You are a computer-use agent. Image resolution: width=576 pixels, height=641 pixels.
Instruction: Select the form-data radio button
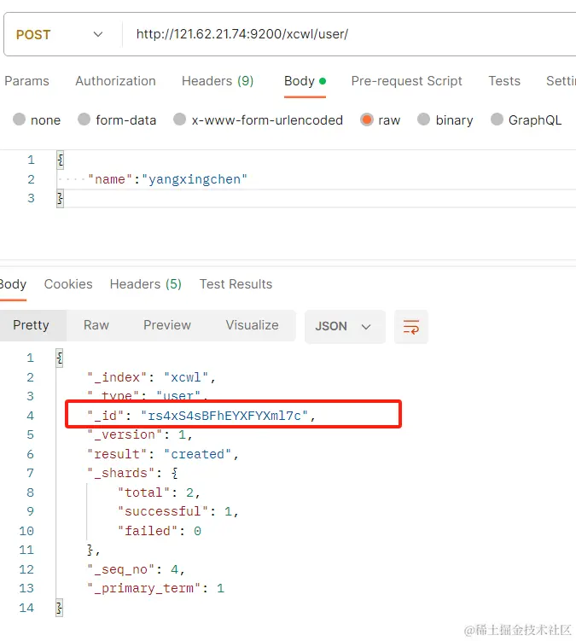[x=84, y=119]
